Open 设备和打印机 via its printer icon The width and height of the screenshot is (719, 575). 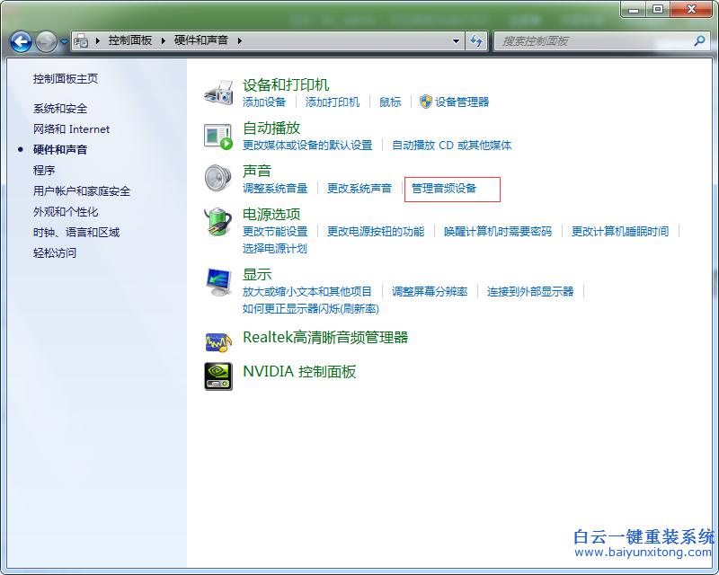click(x=217, y=92)
